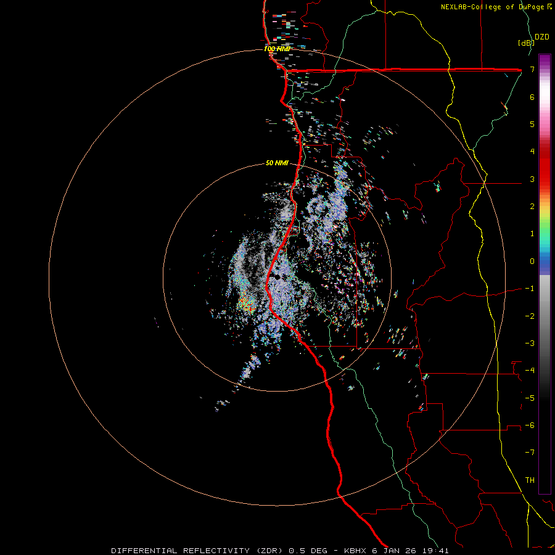Select the 6 dB scale label
The width and height of the screenshot is (555, 555).
coord(532,97)
